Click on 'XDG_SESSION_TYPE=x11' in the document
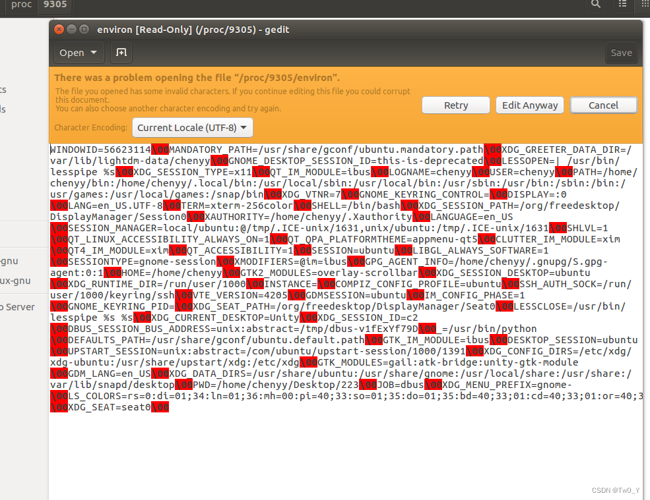This screenshot has height=500, width=650. click(x=193, y=172)
